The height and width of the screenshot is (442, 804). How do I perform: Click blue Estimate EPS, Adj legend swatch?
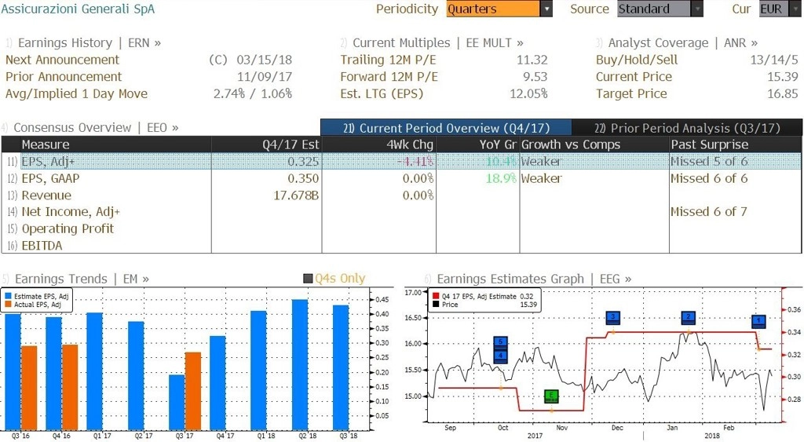[x=8, y=297]
